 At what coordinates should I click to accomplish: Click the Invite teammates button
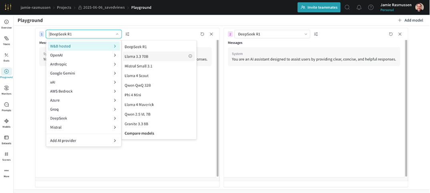pos(319,7)
